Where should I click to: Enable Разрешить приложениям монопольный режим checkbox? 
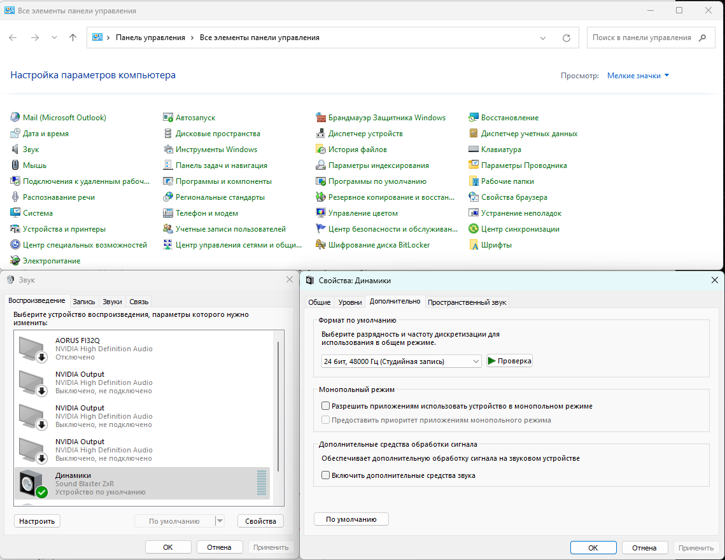tap(326, 406)
